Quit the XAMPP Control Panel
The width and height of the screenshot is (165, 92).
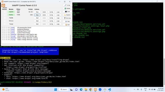(67, 25)
